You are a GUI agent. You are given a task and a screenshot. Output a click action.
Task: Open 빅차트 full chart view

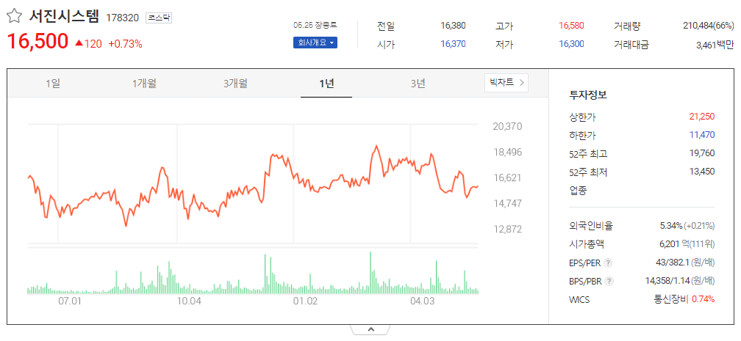tap(506, 83)
